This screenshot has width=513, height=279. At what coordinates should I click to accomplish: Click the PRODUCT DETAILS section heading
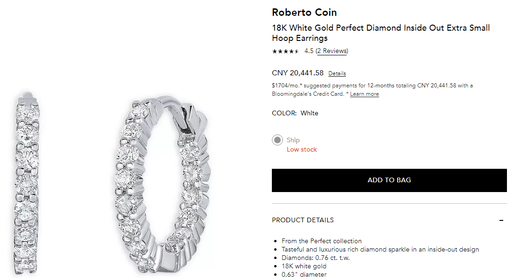tap(303, 220)
